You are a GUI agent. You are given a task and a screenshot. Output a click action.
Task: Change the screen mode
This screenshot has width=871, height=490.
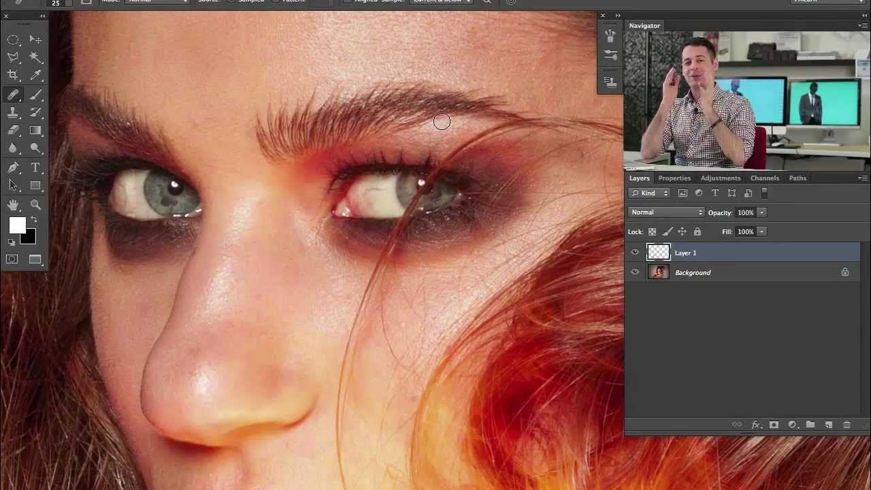click(35, 259)
